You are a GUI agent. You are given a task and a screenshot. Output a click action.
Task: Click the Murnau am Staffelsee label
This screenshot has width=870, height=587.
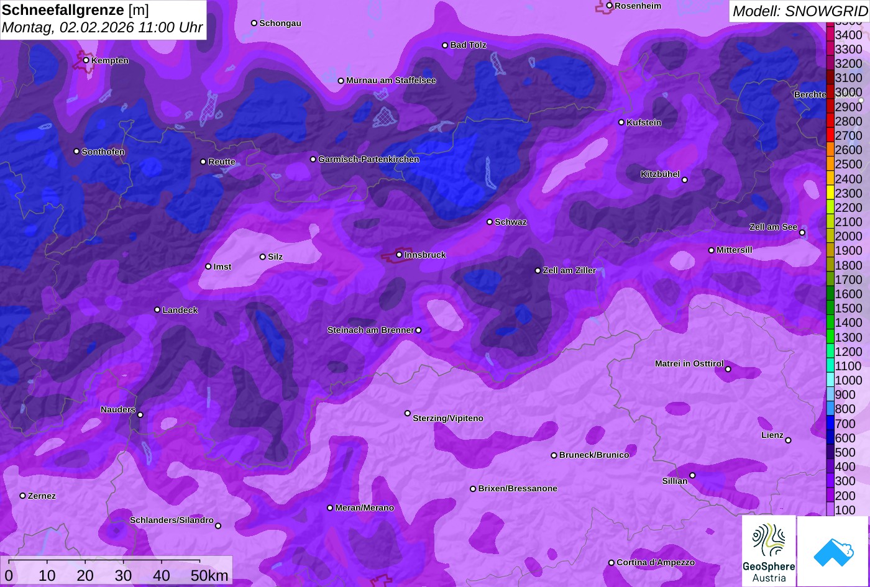click(x=391, y=81)
